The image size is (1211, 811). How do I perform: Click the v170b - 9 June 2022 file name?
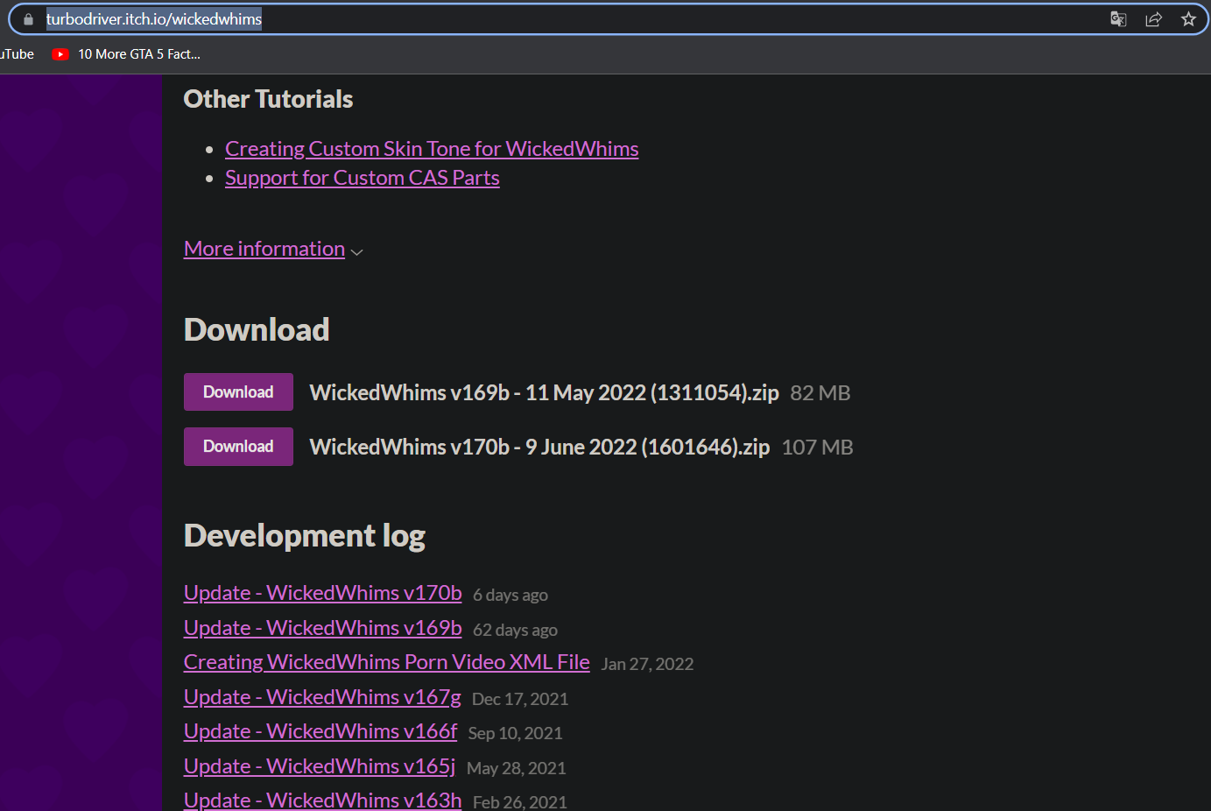(x=539, y=448)
